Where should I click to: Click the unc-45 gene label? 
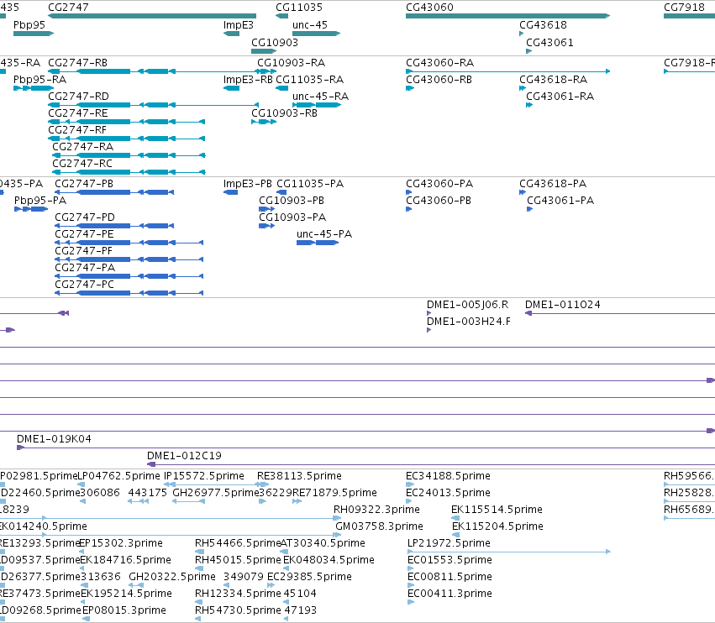tap(310, 25)
